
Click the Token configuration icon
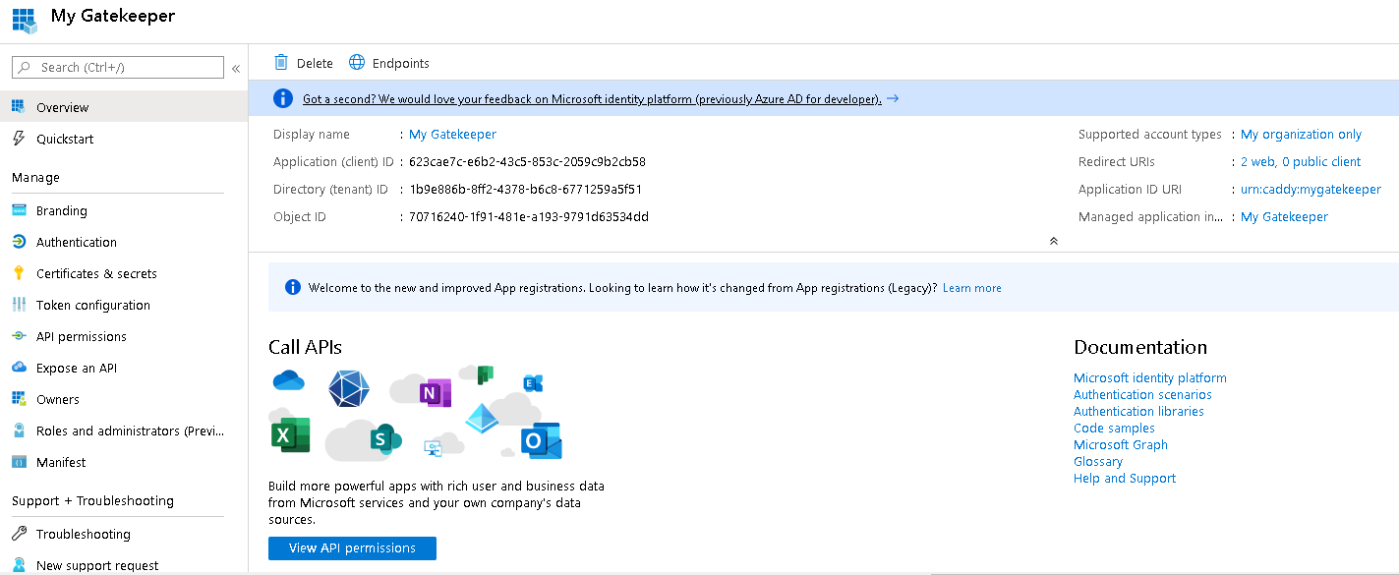(18, 305)
